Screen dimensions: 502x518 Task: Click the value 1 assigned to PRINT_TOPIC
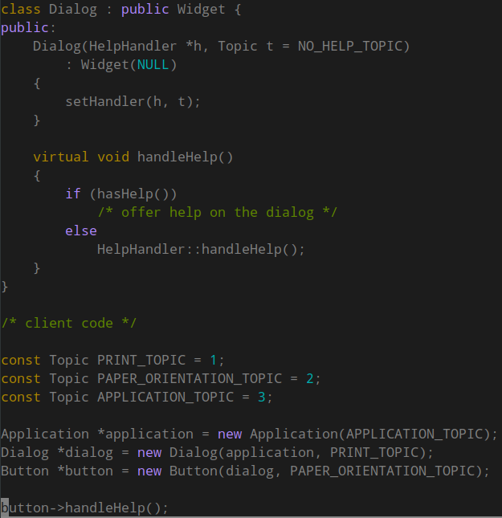click(214, 360)
